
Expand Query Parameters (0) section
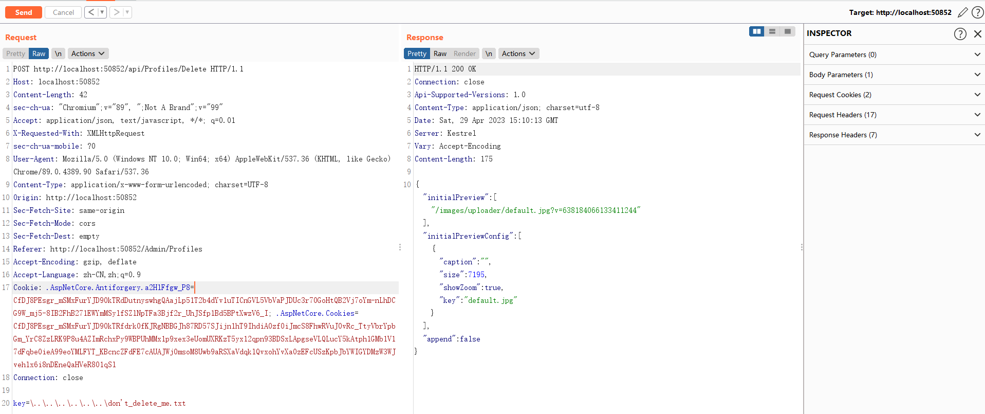(894, 55)
